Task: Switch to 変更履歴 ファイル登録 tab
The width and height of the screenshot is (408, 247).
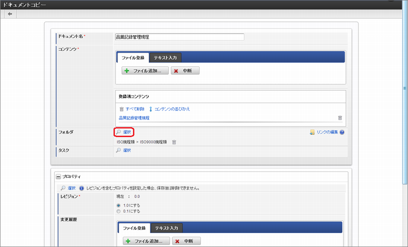Action: click(134, 228)
